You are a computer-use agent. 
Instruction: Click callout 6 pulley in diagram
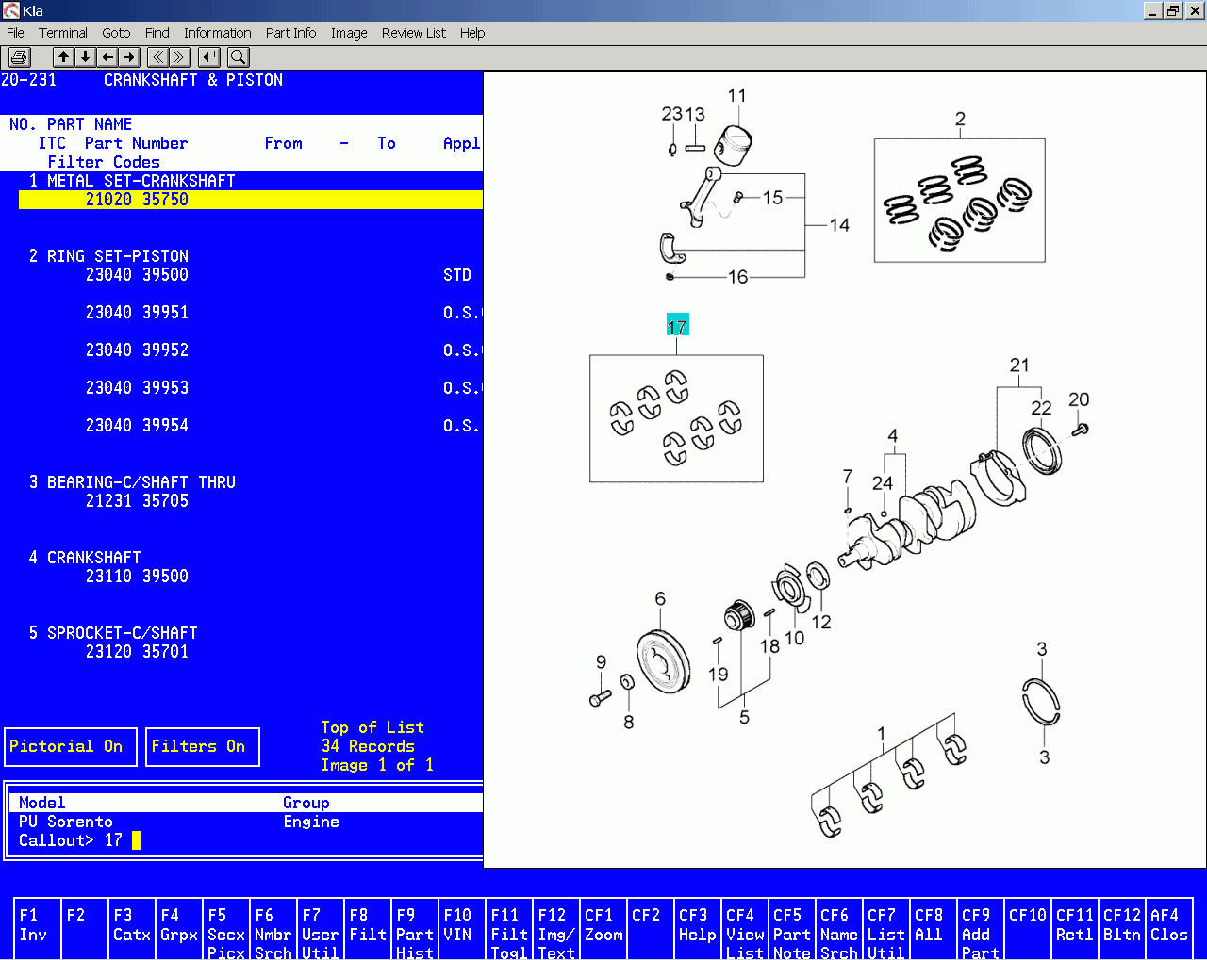pyautogui.click(x=660, y=598)
